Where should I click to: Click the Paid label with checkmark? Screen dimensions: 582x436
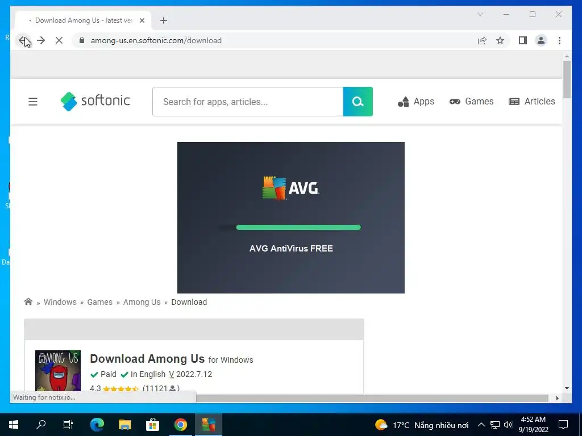[103, 375]
